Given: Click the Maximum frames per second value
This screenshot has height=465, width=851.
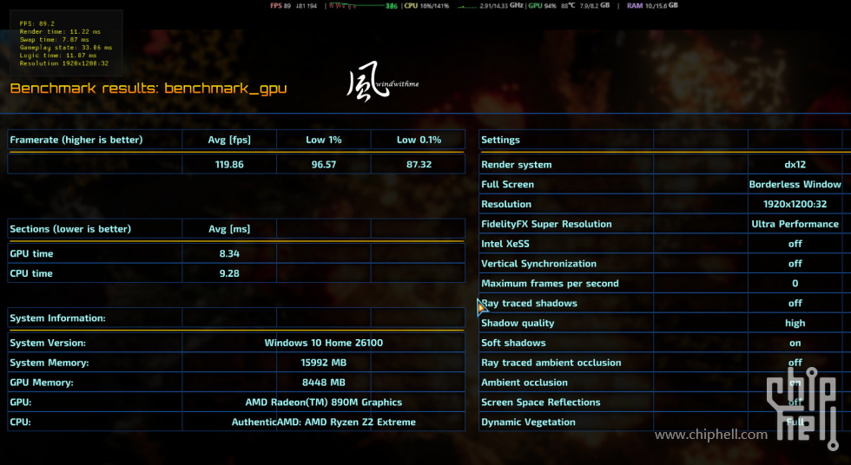Looking at the screenshot, I should pos(795,284).
